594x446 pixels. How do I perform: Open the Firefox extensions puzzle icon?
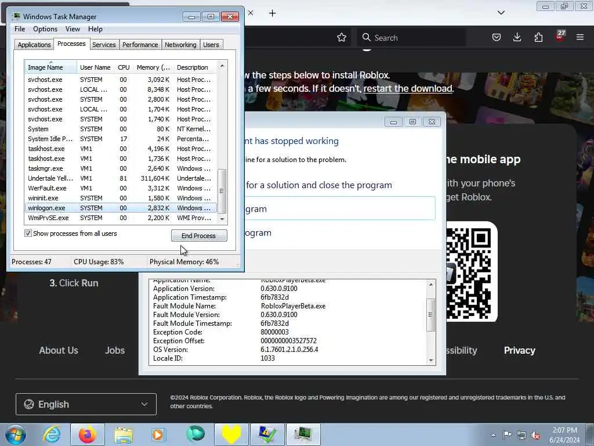point(538,38)
